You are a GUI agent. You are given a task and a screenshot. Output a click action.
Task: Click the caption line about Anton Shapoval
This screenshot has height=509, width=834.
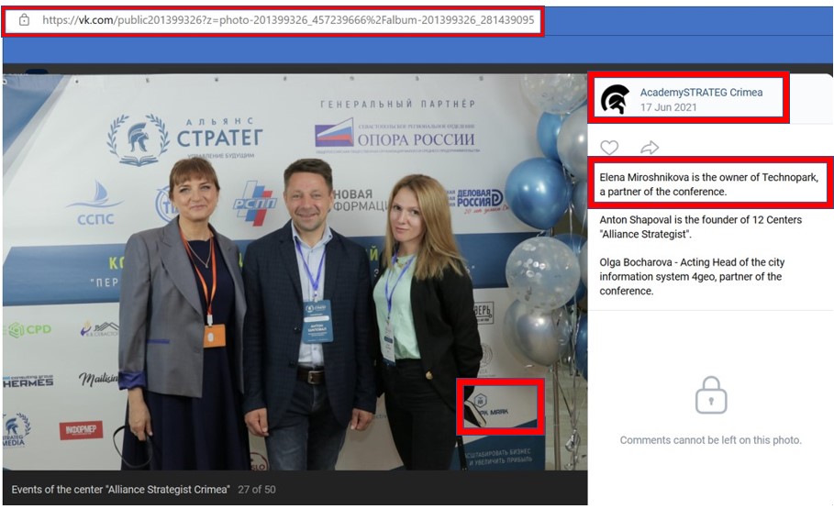click(700, 227)
